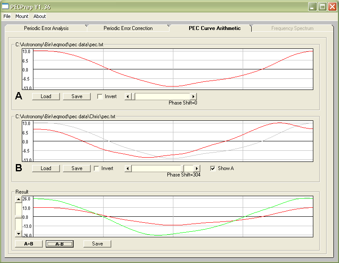Click the down arrow of Result scale scrollbar
Image resolution: width=339 pixels, height=263 pixels.
click(x=18, y=233)
